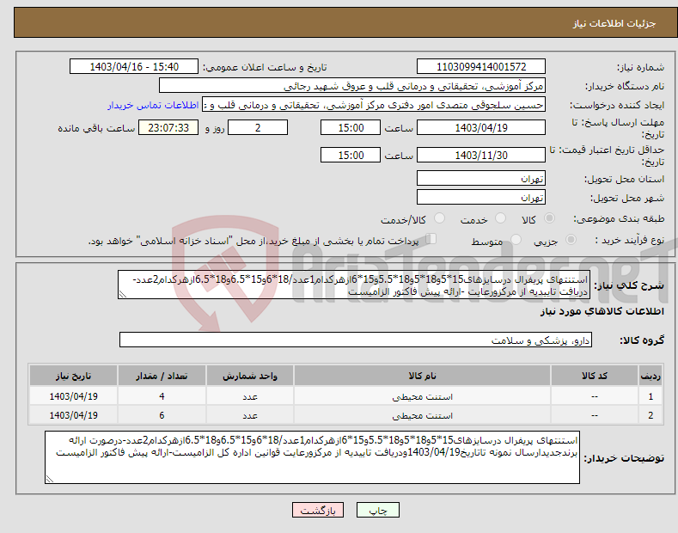The width and height of the screenshot is (678, 533).
Task: Click the goods group دارو، پزشکی و سلامت field
Action: (356, 340)
